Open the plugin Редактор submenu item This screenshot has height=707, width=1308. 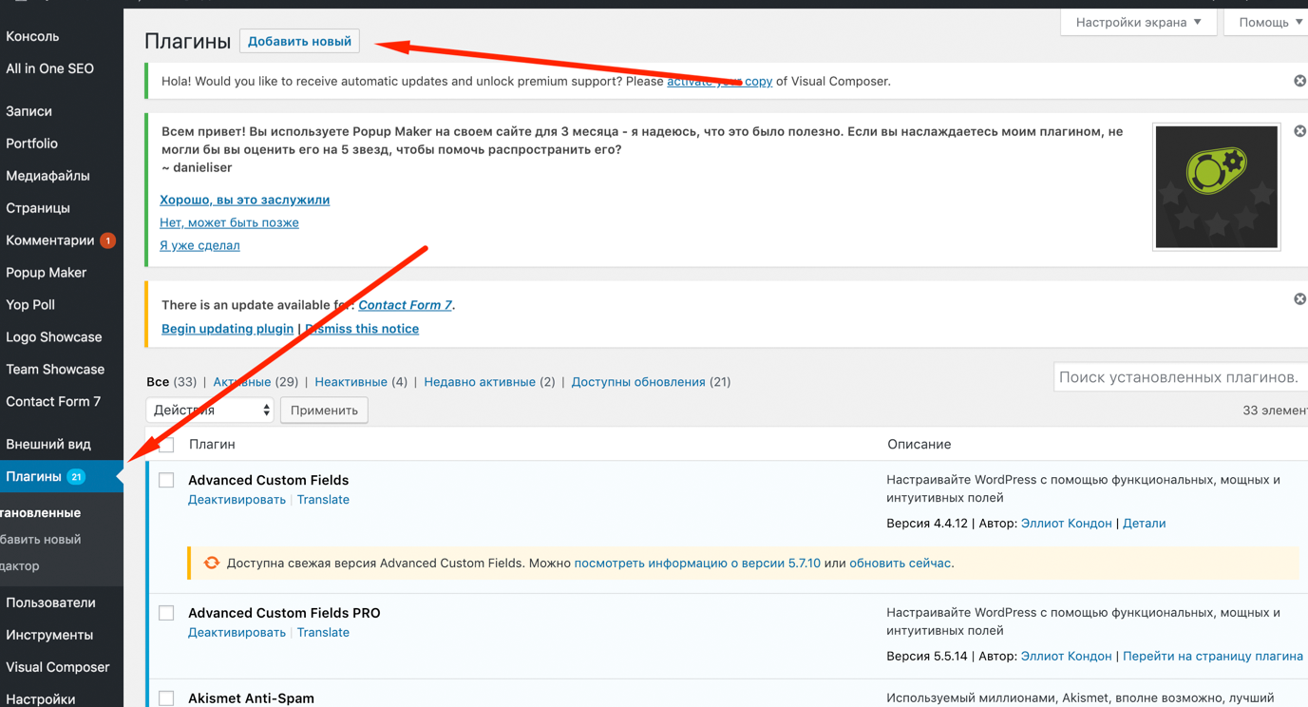(21, 565)
